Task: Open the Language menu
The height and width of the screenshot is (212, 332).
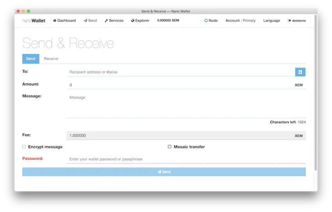Action: click(272, 21)
